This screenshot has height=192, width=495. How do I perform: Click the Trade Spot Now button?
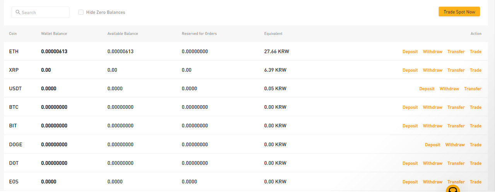point(459,12)
